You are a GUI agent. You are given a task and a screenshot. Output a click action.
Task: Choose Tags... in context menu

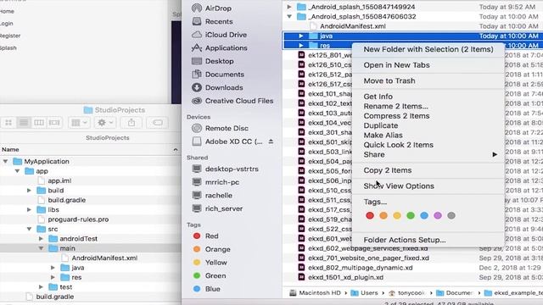[x=428, y=202]
